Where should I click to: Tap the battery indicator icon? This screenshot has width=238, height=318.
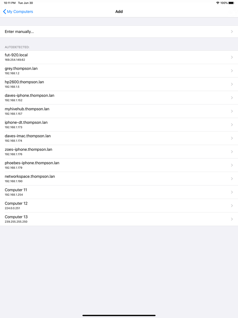(x=231, y=3)
